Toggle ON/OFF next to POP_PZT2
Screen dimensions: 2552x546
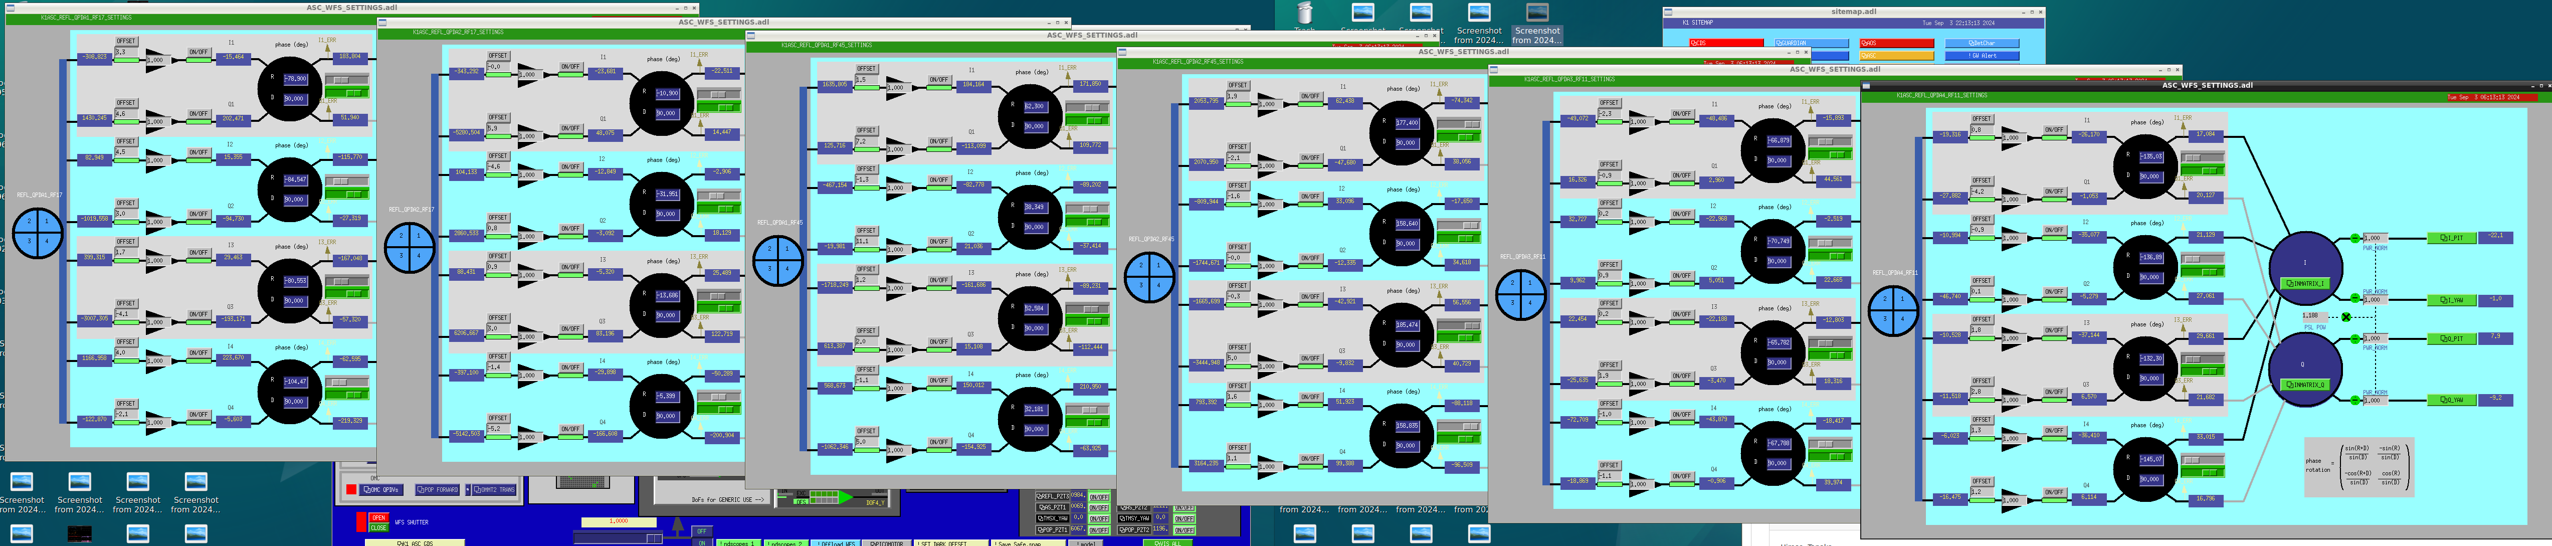[1184, 530]
